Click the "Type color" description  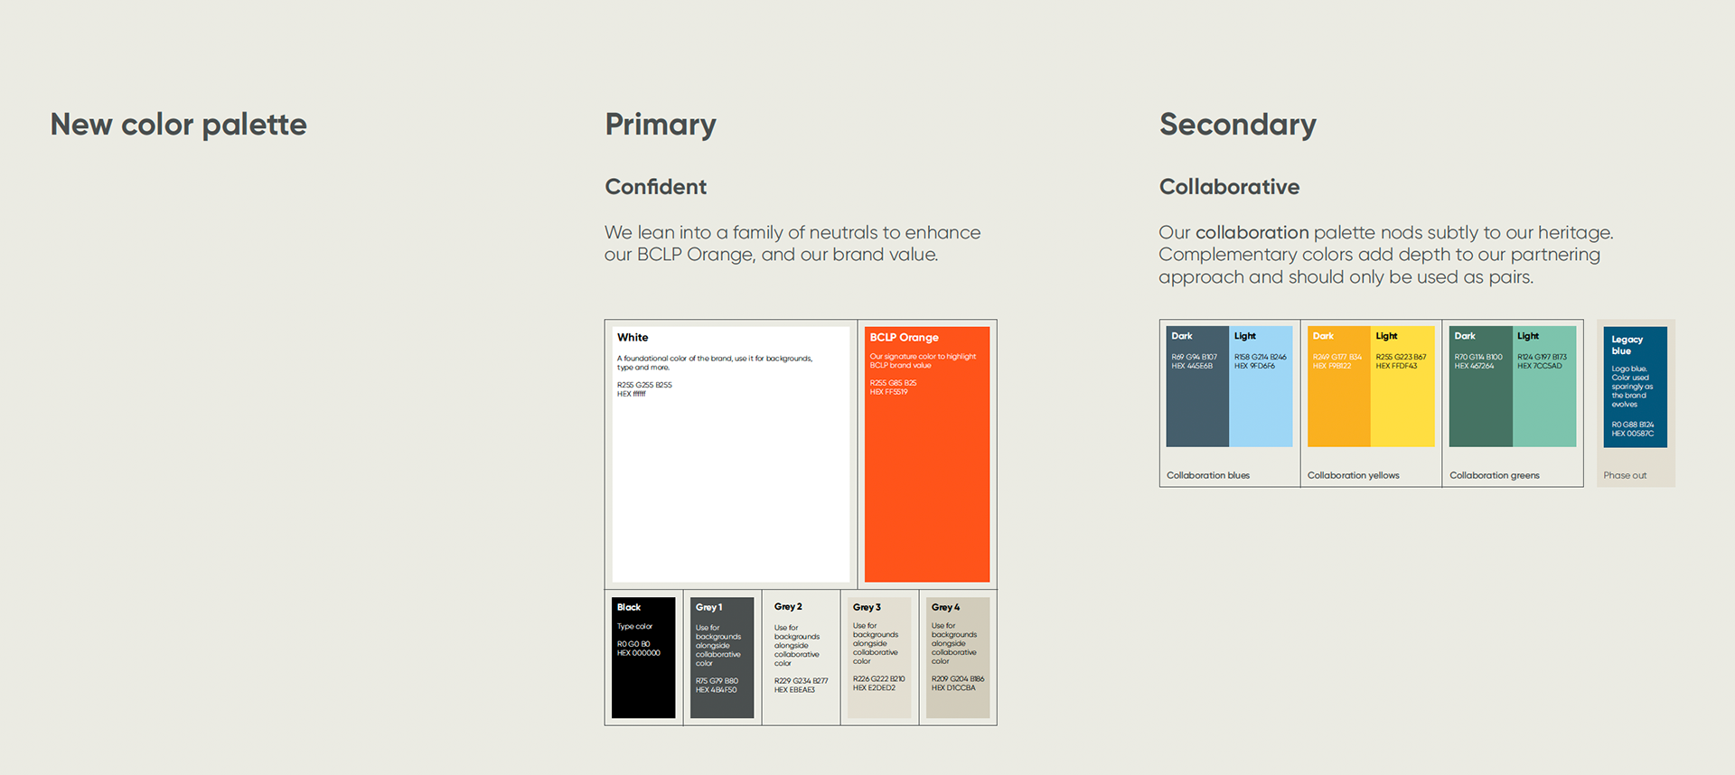point(635,626)
